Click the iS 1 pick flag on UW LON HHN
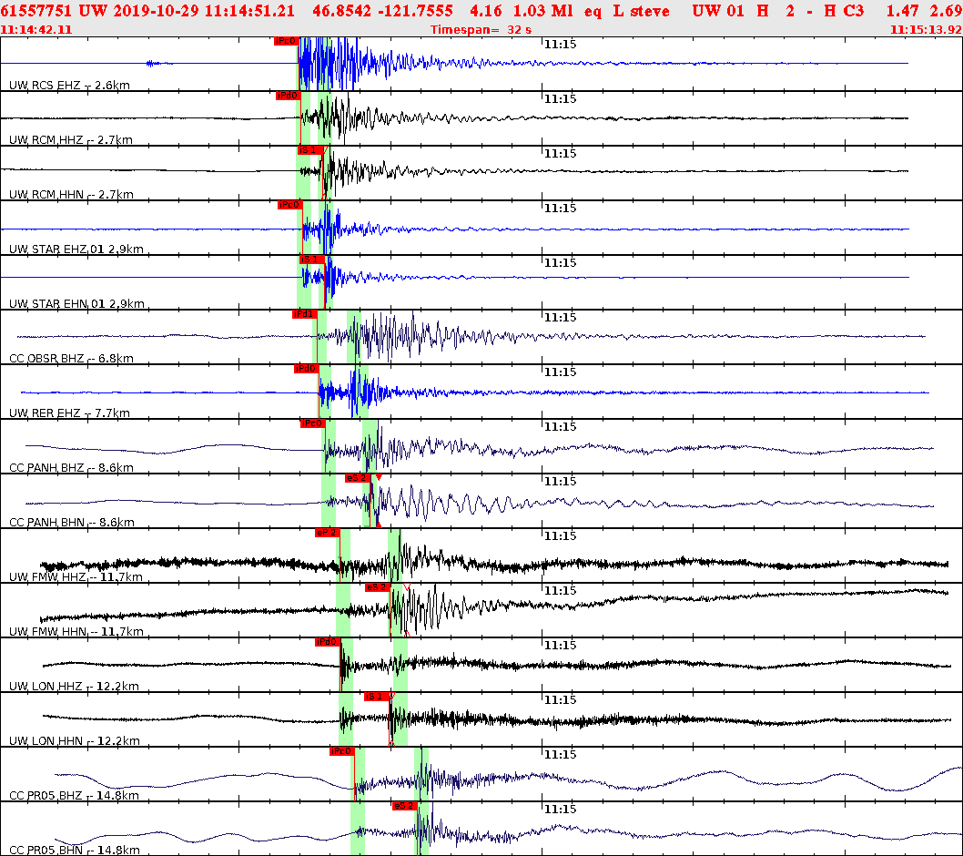Viewport: 963px width, 856px height. 375,698
